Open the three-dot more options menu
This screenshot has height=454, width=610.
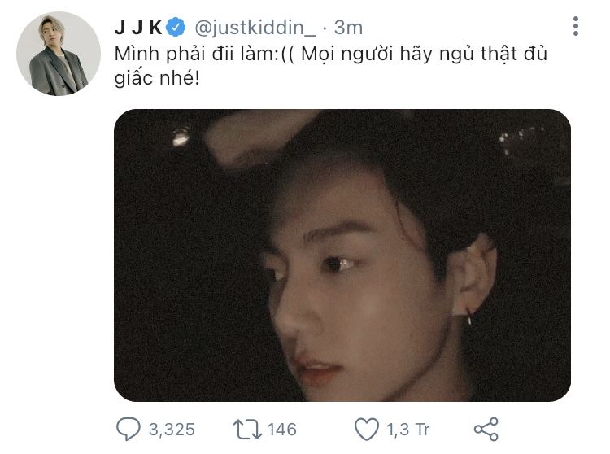575,26
